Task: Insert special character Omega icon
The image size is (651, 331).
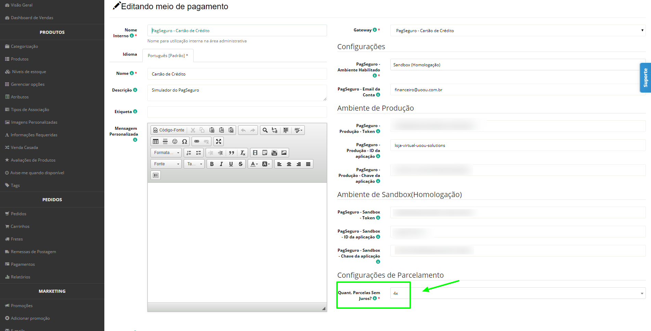Action: click(x=184, y=141)
